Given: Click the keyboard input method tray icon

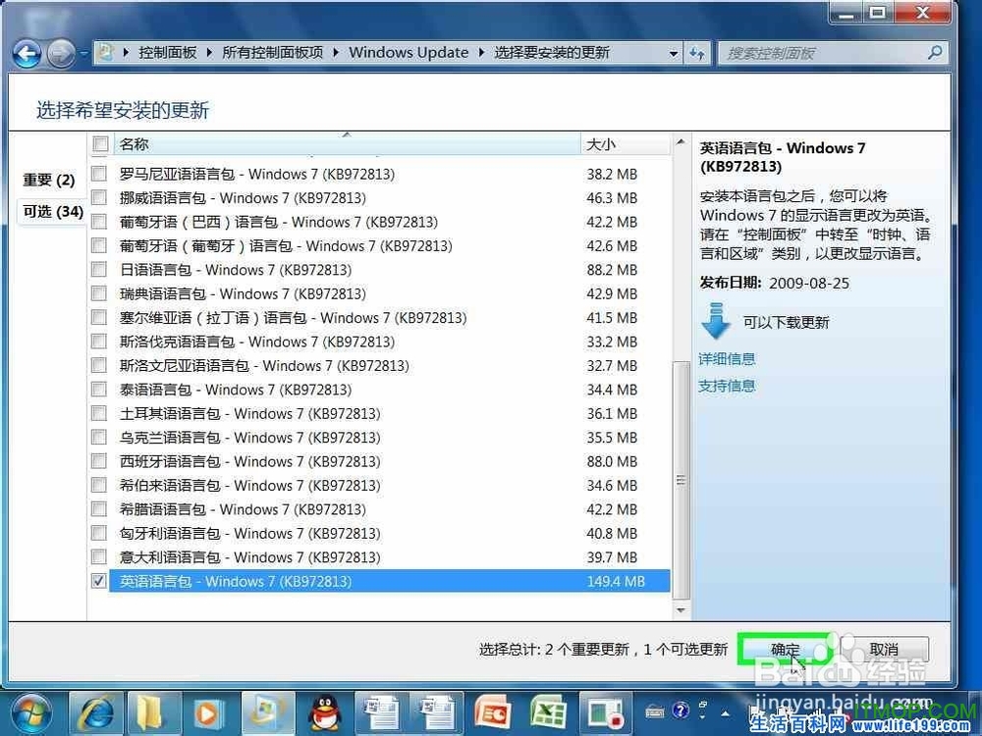Looking at the screenshot, I should click(x=655, y=711).
